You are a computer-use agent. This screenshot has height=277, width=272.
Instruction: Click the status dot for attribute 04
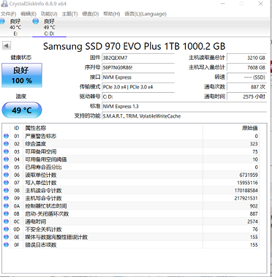tap(6, 159)
